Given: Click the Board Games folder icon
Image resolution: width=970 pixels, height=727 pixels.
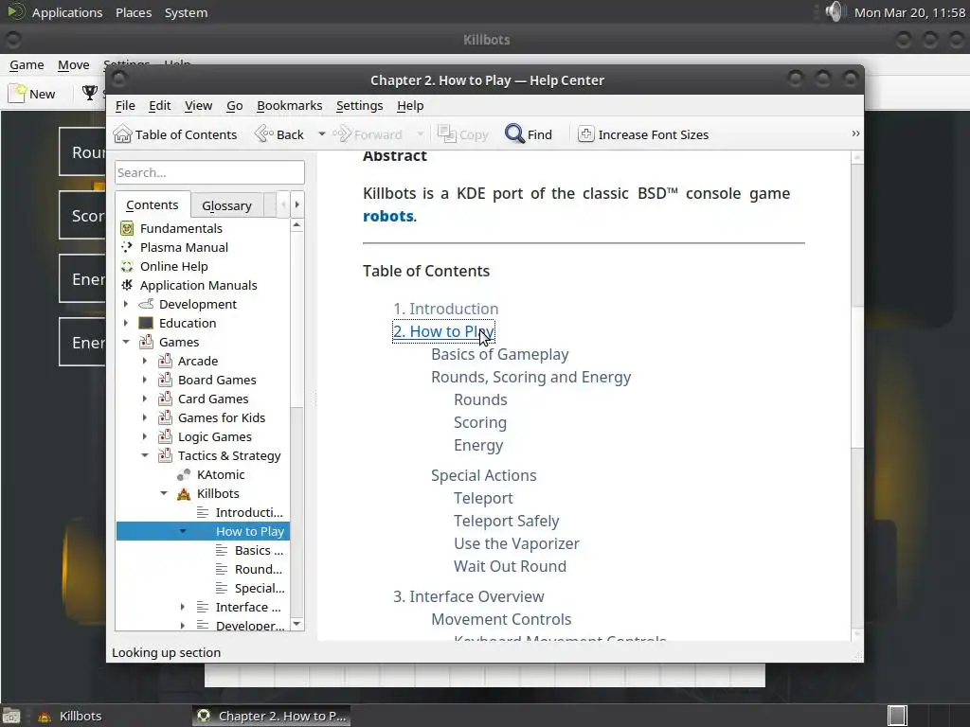Looking at the screenshot, I should coord(165,381).
